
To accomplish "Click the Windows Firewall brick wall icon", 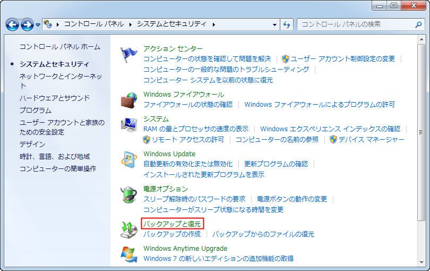I will pyautogui.click(x=129, y=100).
